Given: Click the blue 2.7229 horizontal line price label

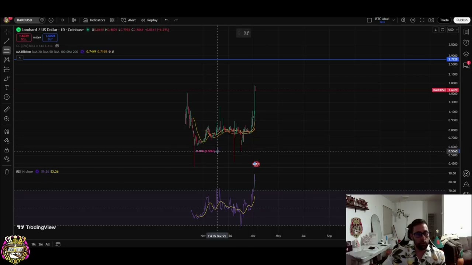Looking at the screenshot, I should (x=452, y=60).
